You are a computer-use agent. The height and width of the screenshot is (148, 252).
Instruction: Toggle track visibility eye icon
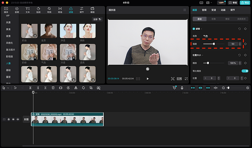(x=13, y=119)
